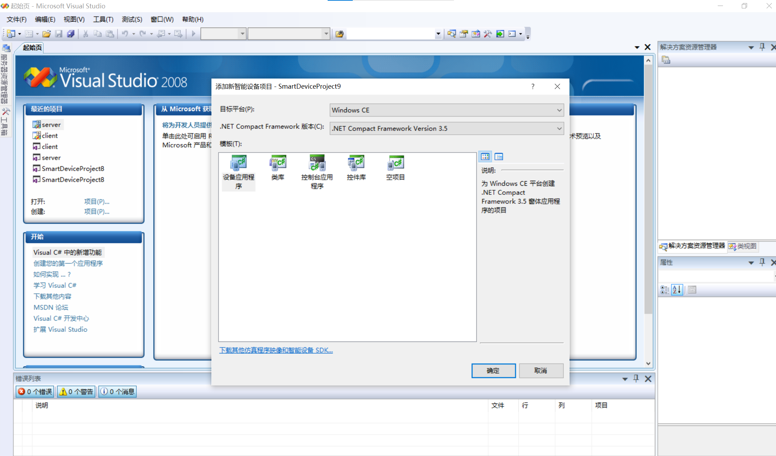Open the 起始页 tab dropdown arrow

637,47
